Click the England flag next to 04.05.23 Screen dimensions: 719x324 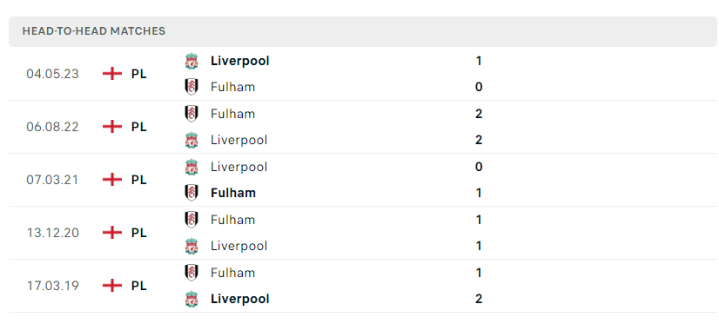(112, 74)
